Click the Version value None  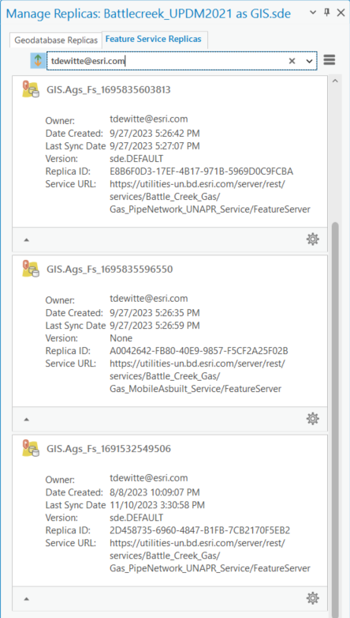tap(121, 338)
